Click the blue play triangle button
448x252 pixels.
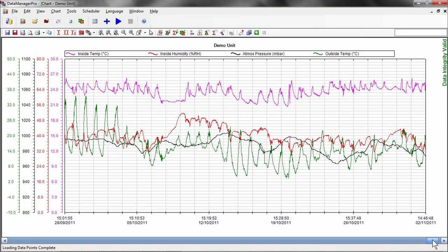tap(119, 21)
